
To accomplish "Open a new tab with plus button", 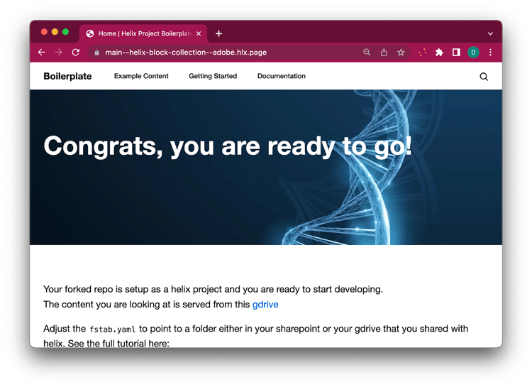I will point(219,33).
